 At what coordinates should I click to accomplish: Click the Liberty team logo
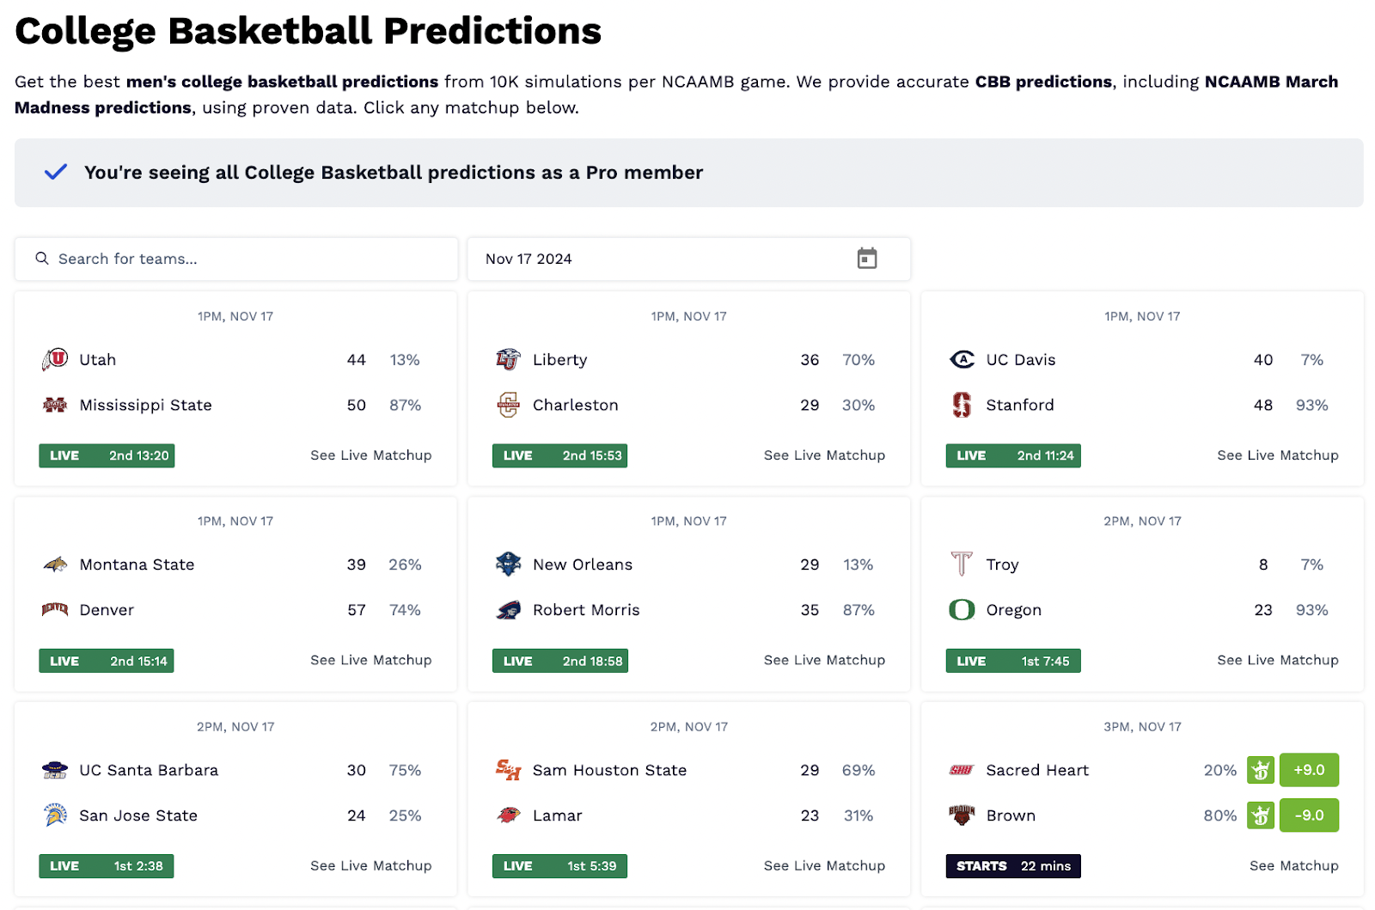(508, 359)
